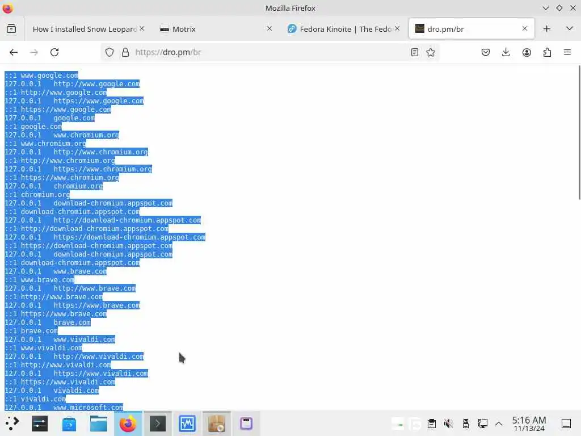The height and width of the screenshot is (436, 581).
Task: Open Konsole terminal from taskbar
Action: tap(158, 424)
